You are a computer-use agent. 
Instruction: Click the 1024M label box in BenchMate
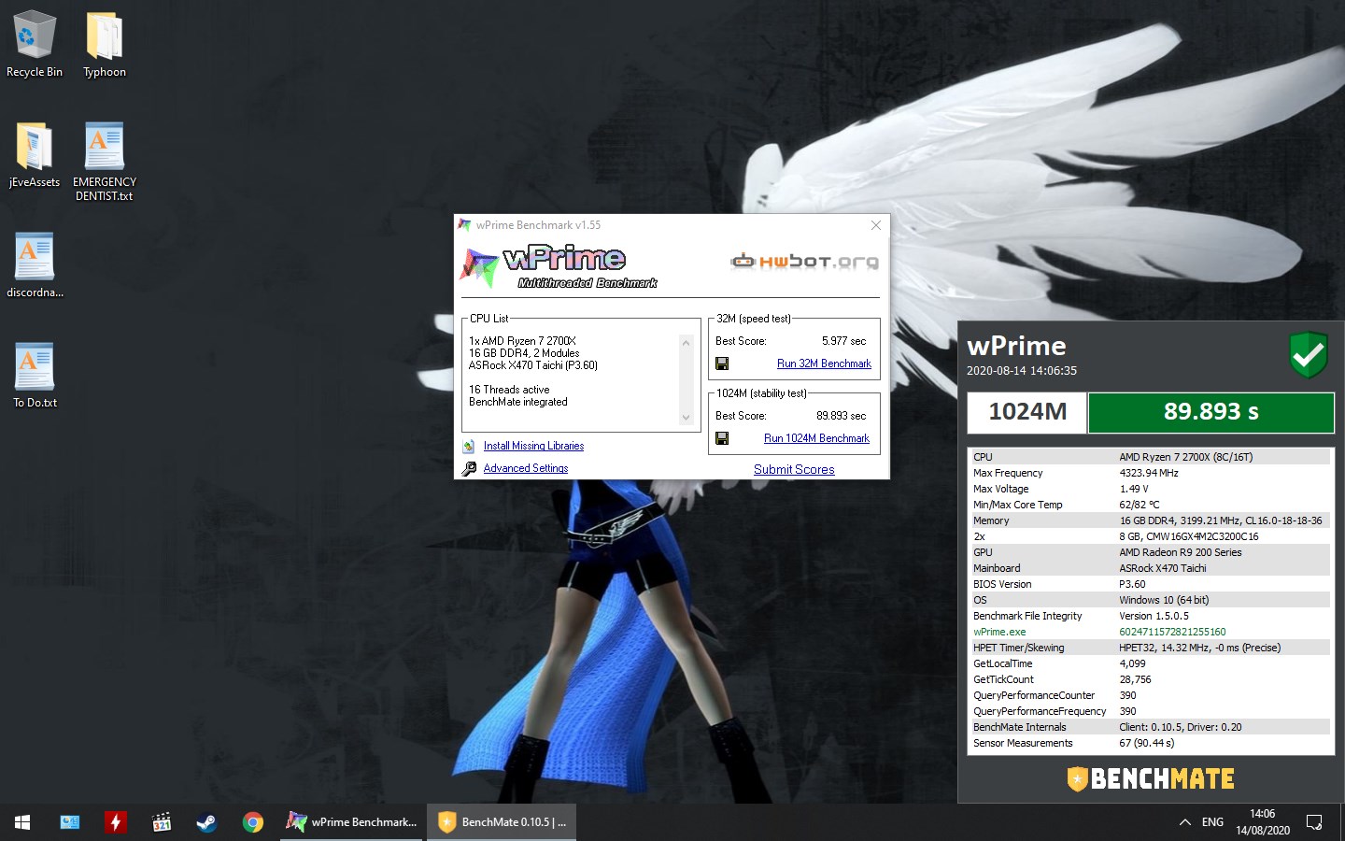[1027, 412]
